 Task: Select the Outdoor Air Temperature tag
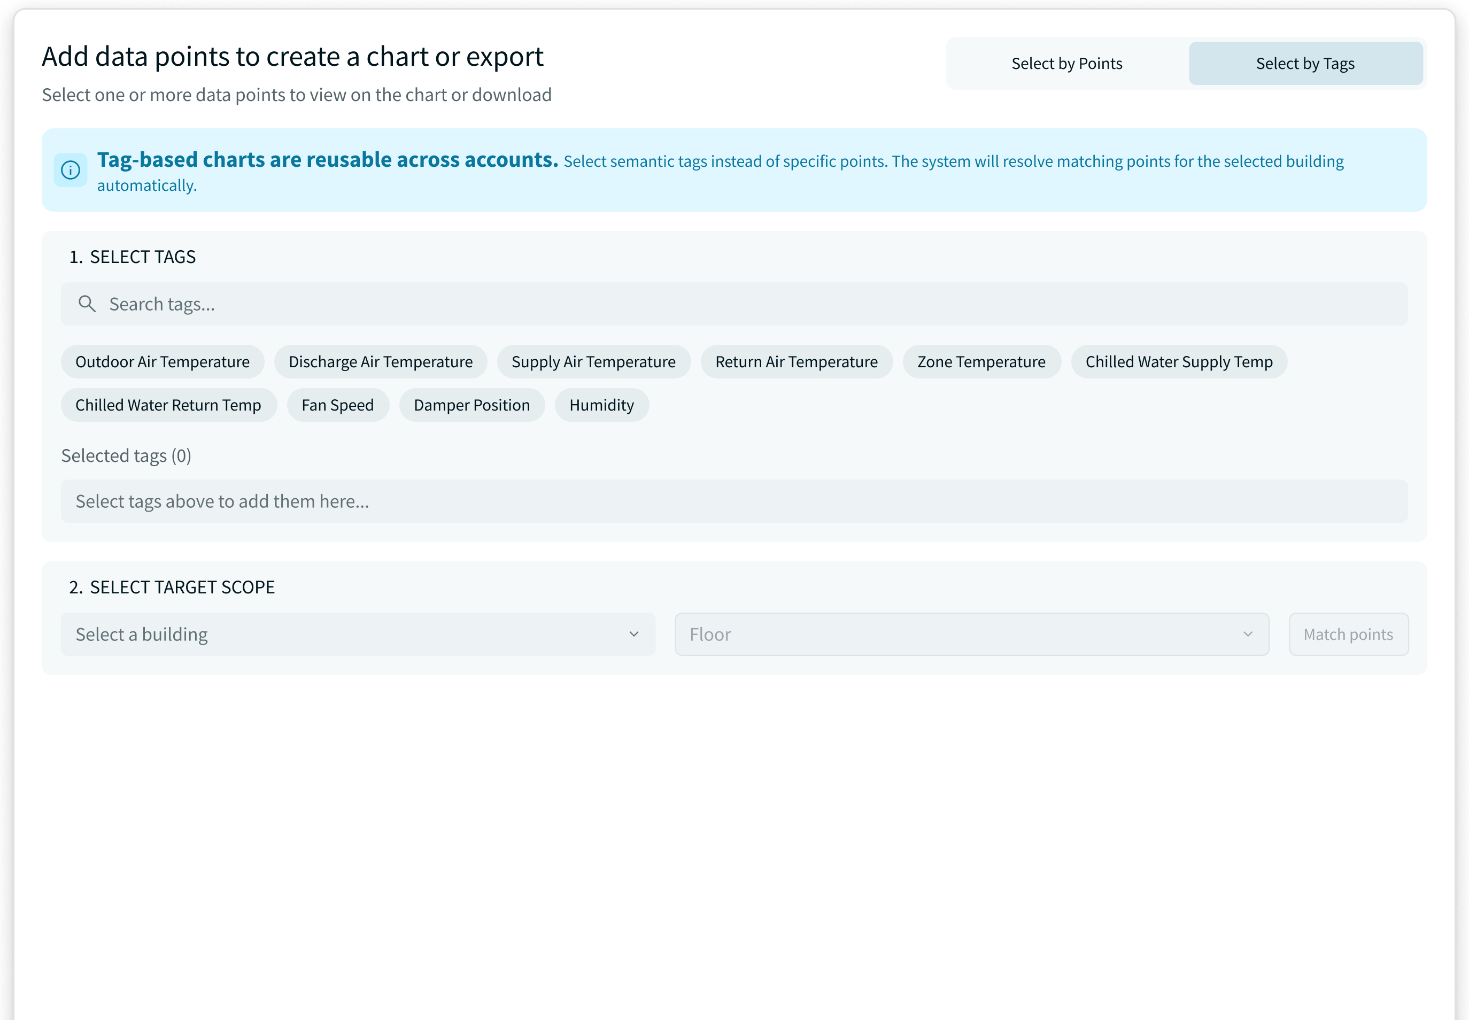point(163,362)
